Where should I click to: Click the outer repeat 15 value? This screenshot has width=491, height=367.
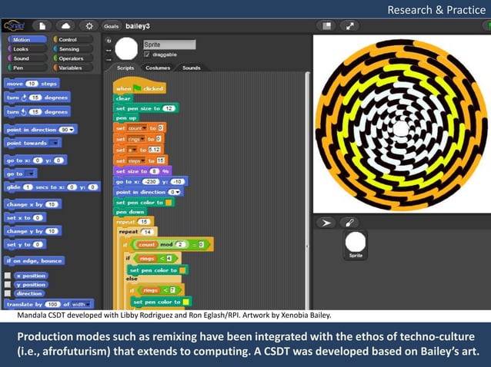[144, 222]
